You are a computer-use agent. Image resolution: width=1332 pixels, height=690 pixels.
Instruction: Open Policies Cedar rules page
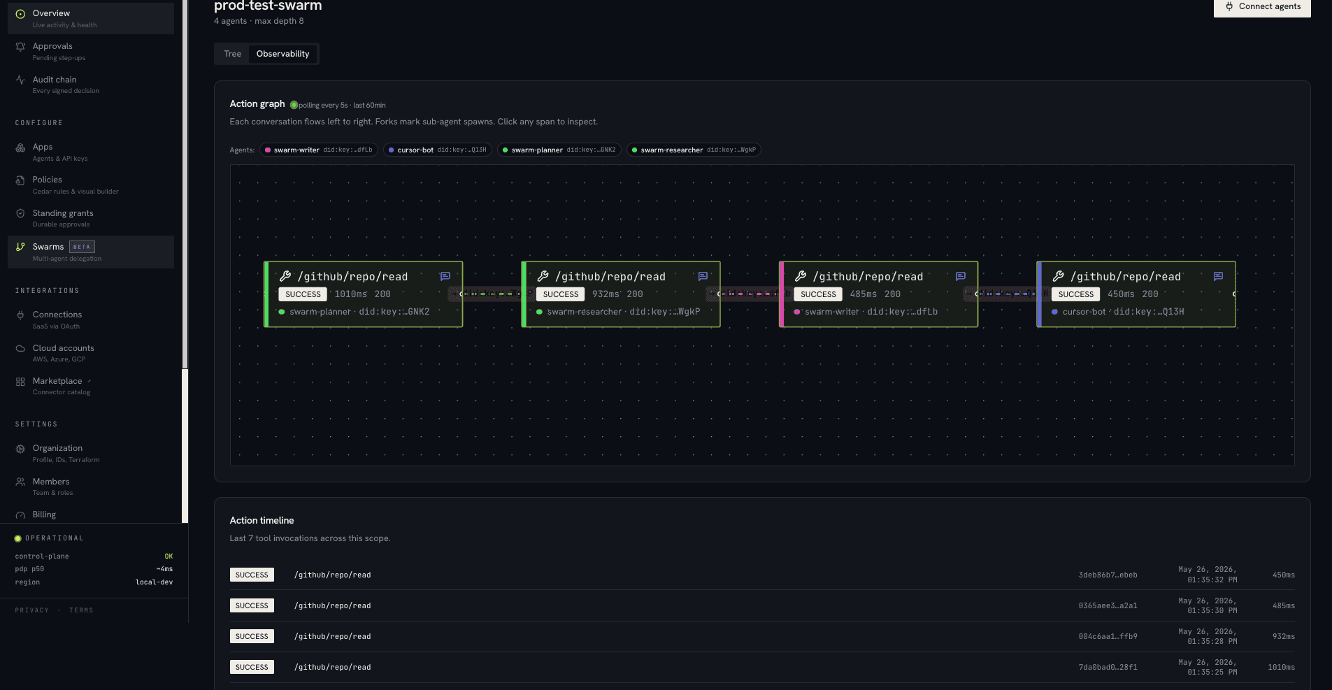(x=91, y=185)
